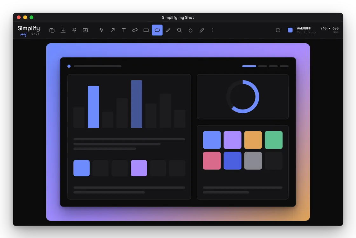
Task: Open the three-dot more options menu
Action: 213,30
